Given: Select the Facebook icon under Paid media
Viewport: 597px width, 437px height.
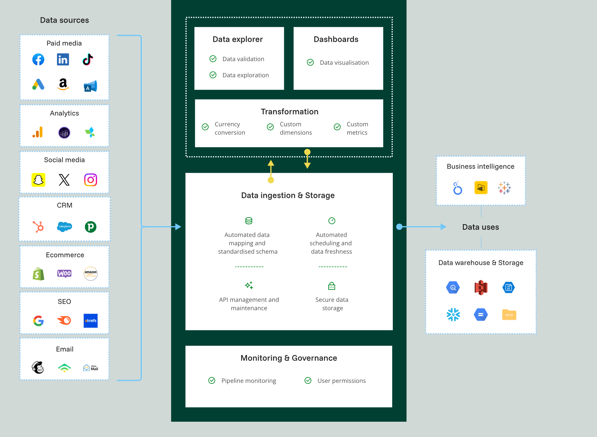Looking at the screenshot, I should coord(38,60).
